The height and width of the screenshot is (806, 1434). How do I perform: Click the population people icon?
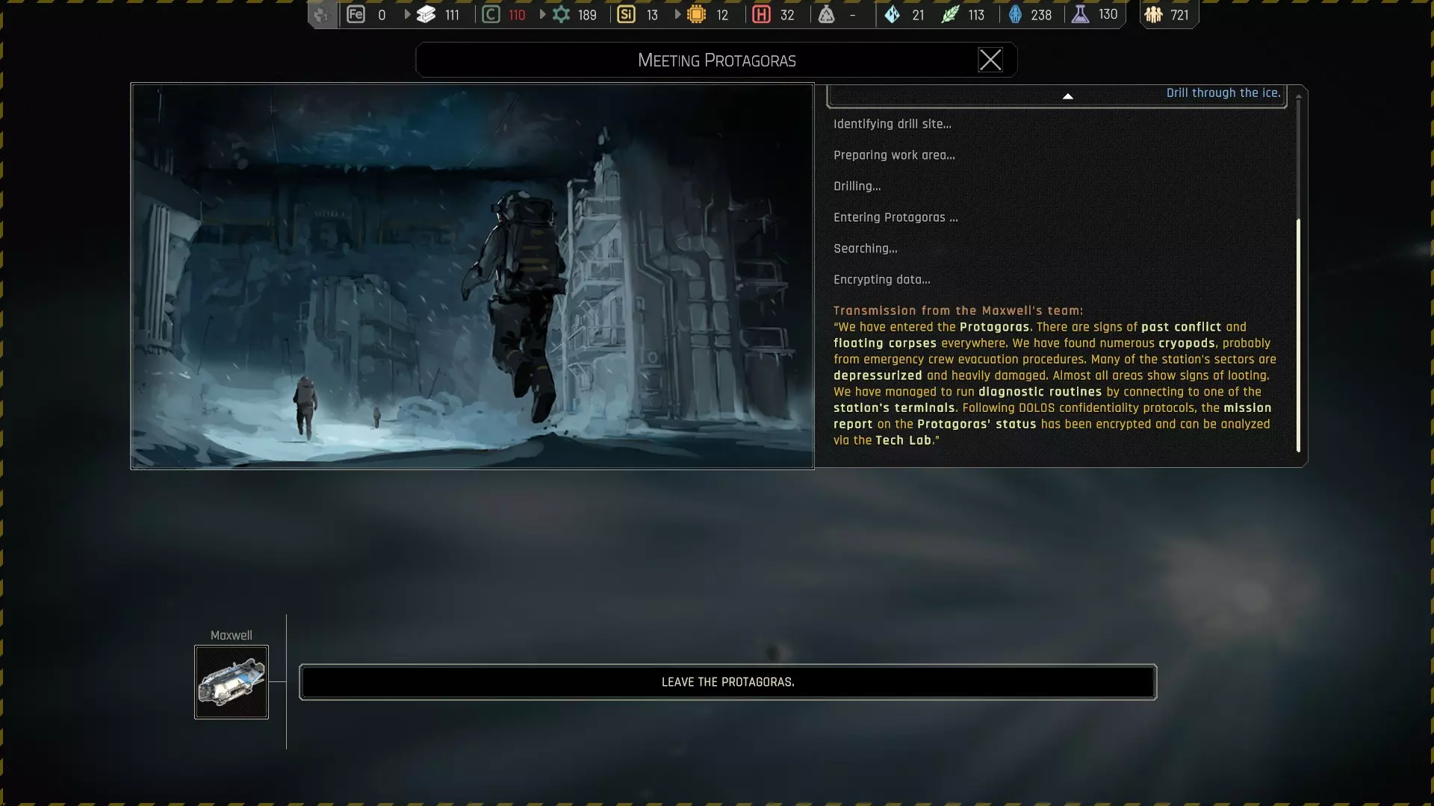[1153, 14]
